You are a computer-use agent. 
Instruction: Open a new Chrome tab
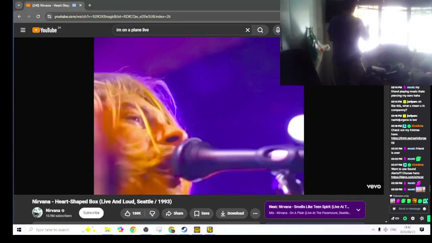90,5
